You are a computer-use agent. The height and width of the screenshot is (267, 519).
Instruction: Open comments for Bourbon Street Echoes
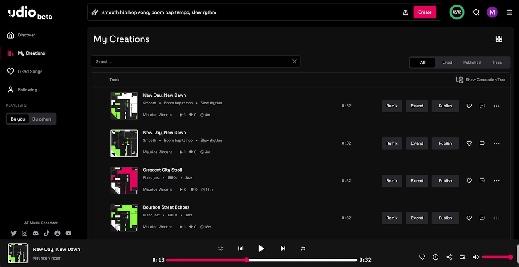coord(482,218)
